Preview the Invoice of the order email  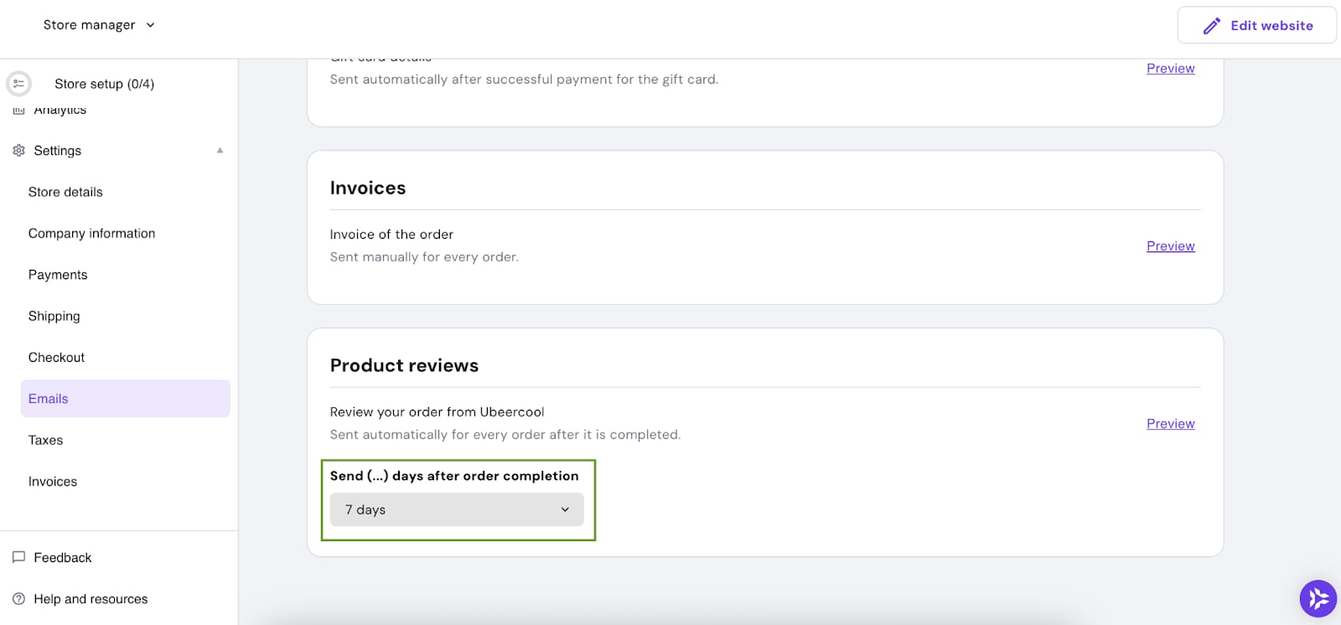coord(1170,246)
